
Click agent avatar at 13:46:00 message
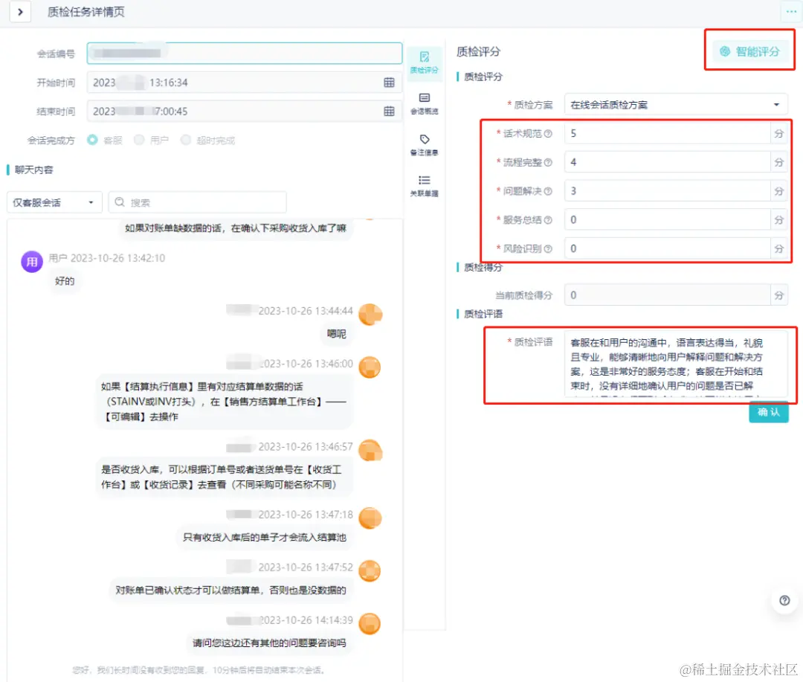[370, 367]
